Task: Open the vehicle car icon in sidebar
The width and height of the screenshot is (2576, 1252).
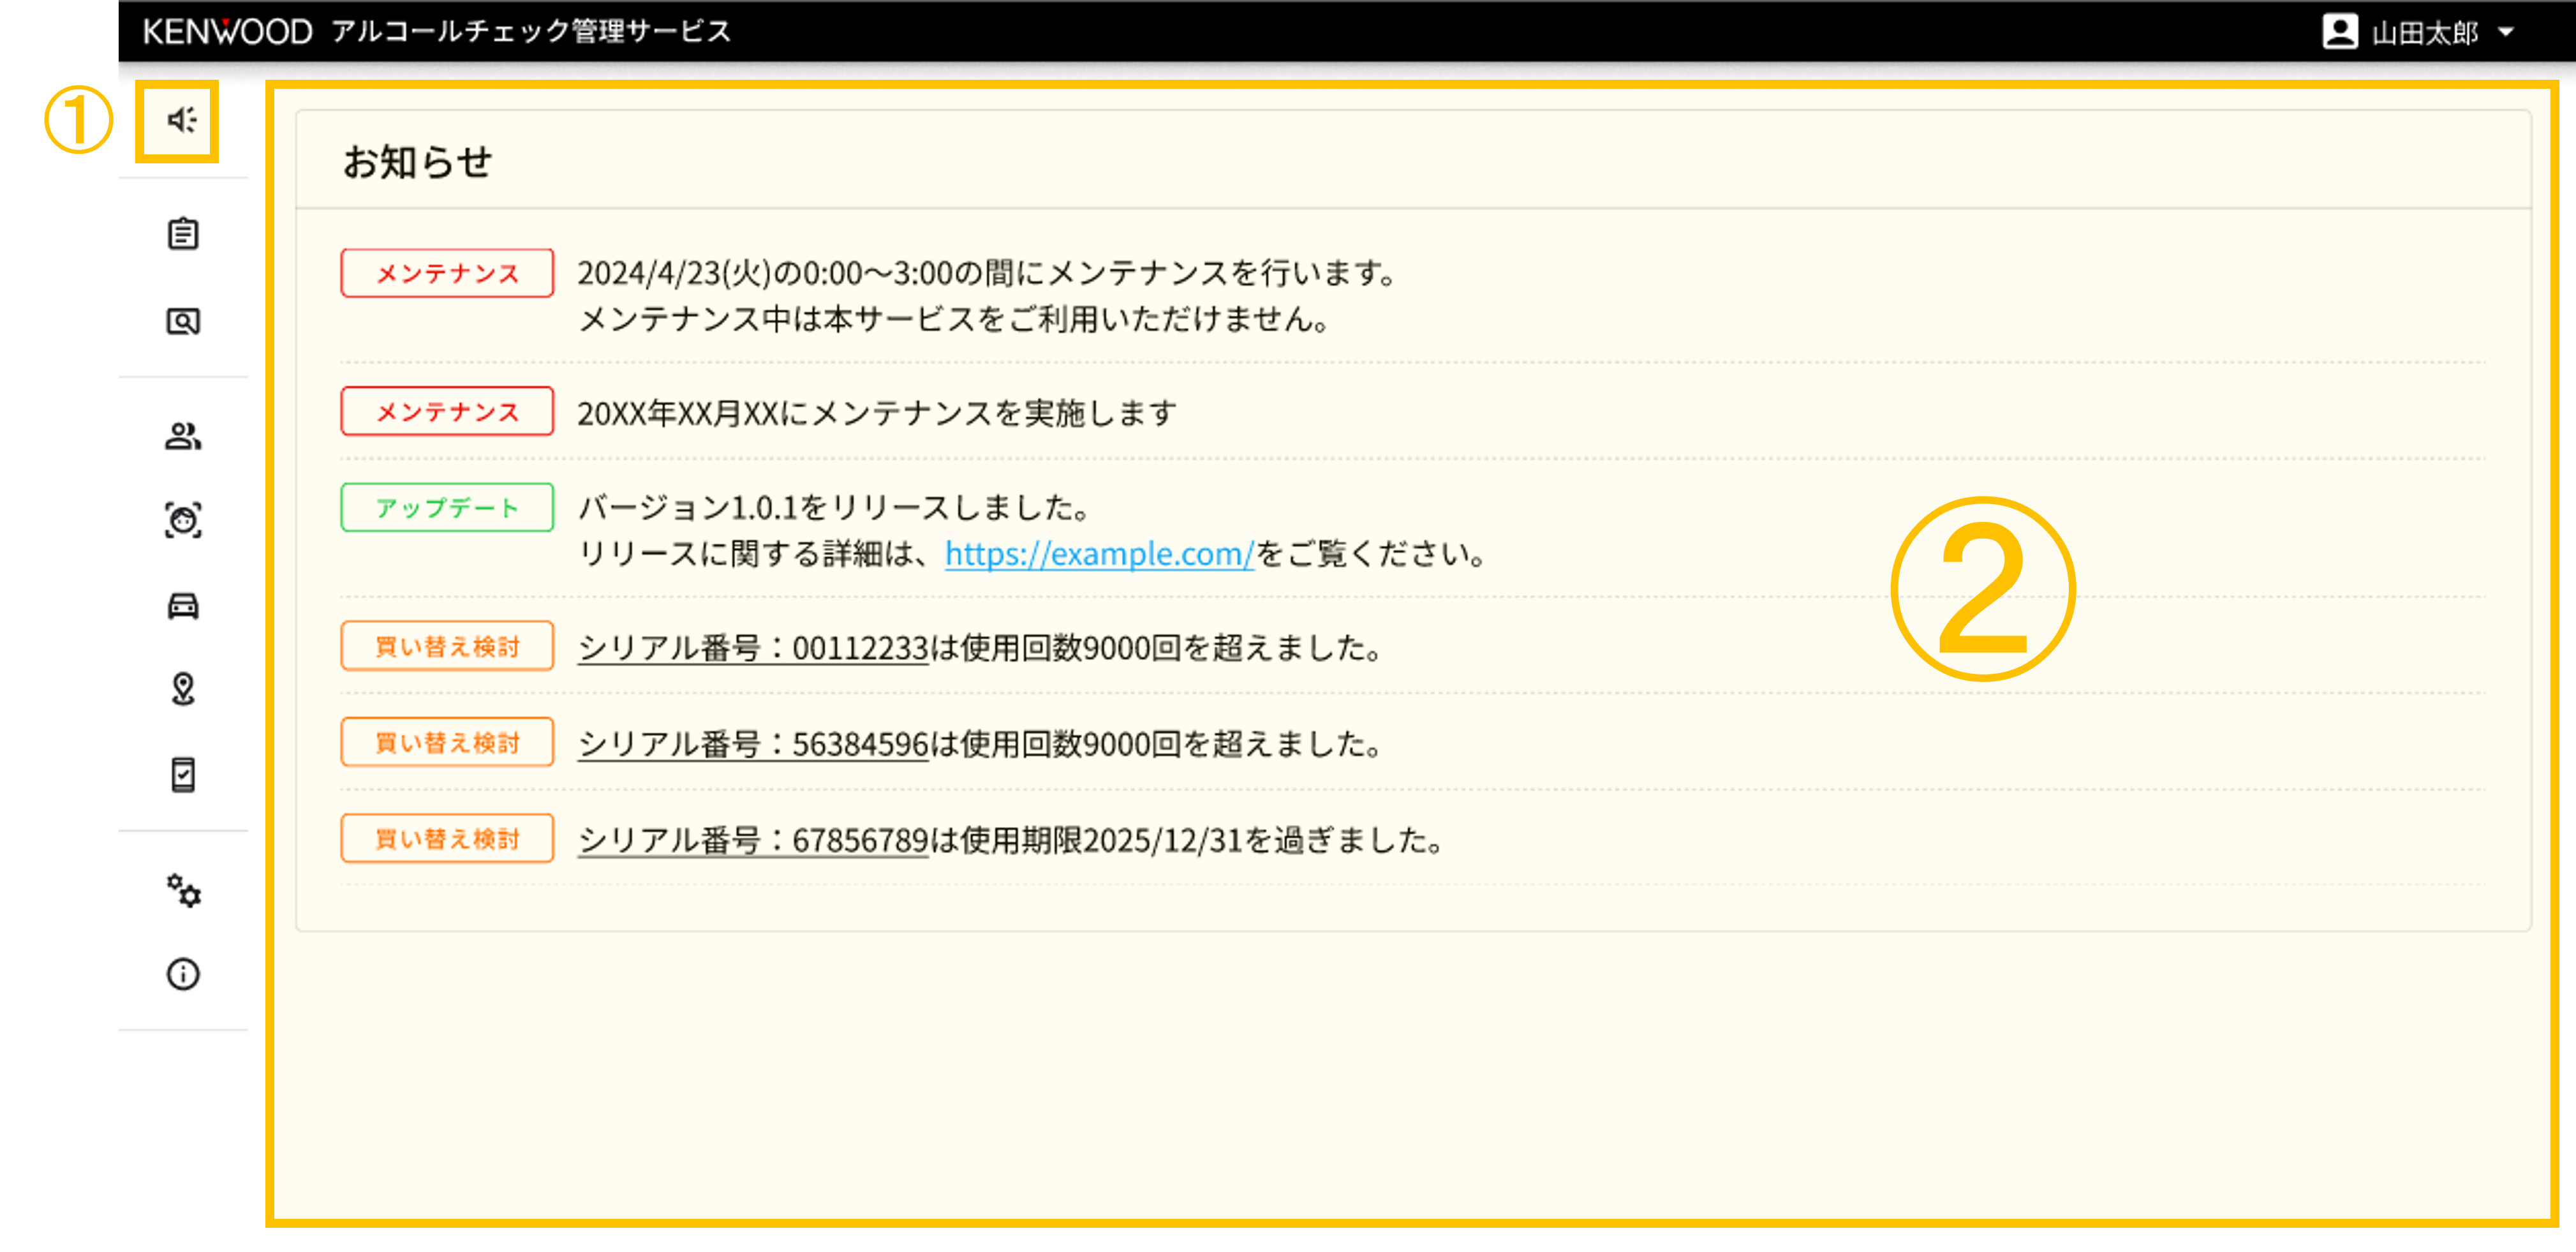Action: 183,606
